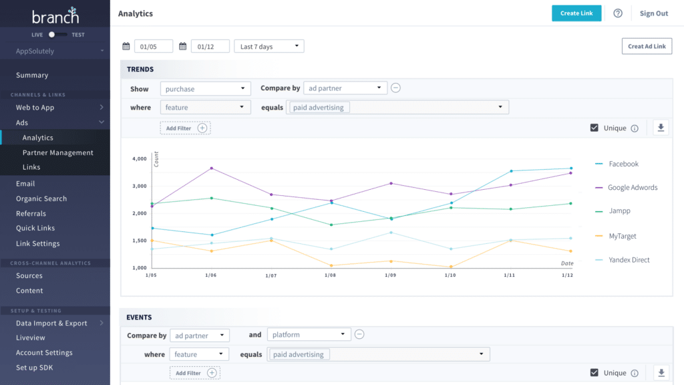Expand the Web to App menu chevron
The height and width of the screenshot is (385, 684).
pyautogui.click(x=102, y=108)
